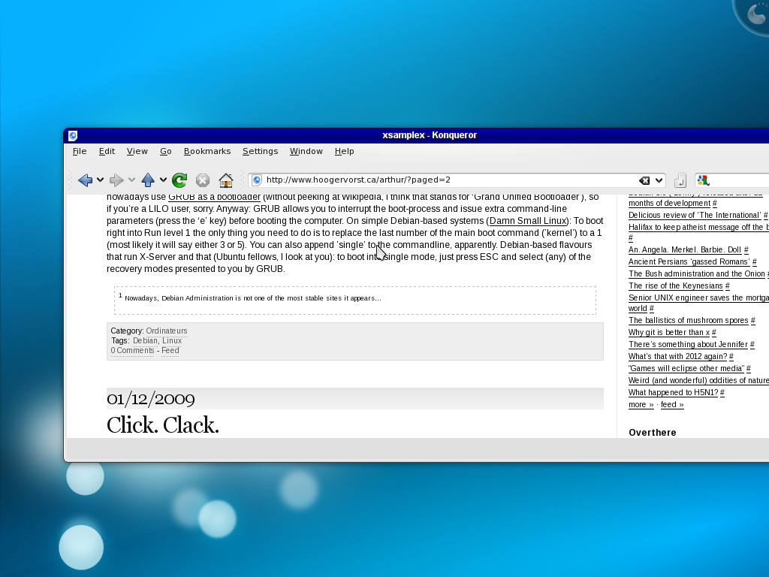Click the '#' permalink after 'What happened to H5N1?'

[x=722, y=392]
